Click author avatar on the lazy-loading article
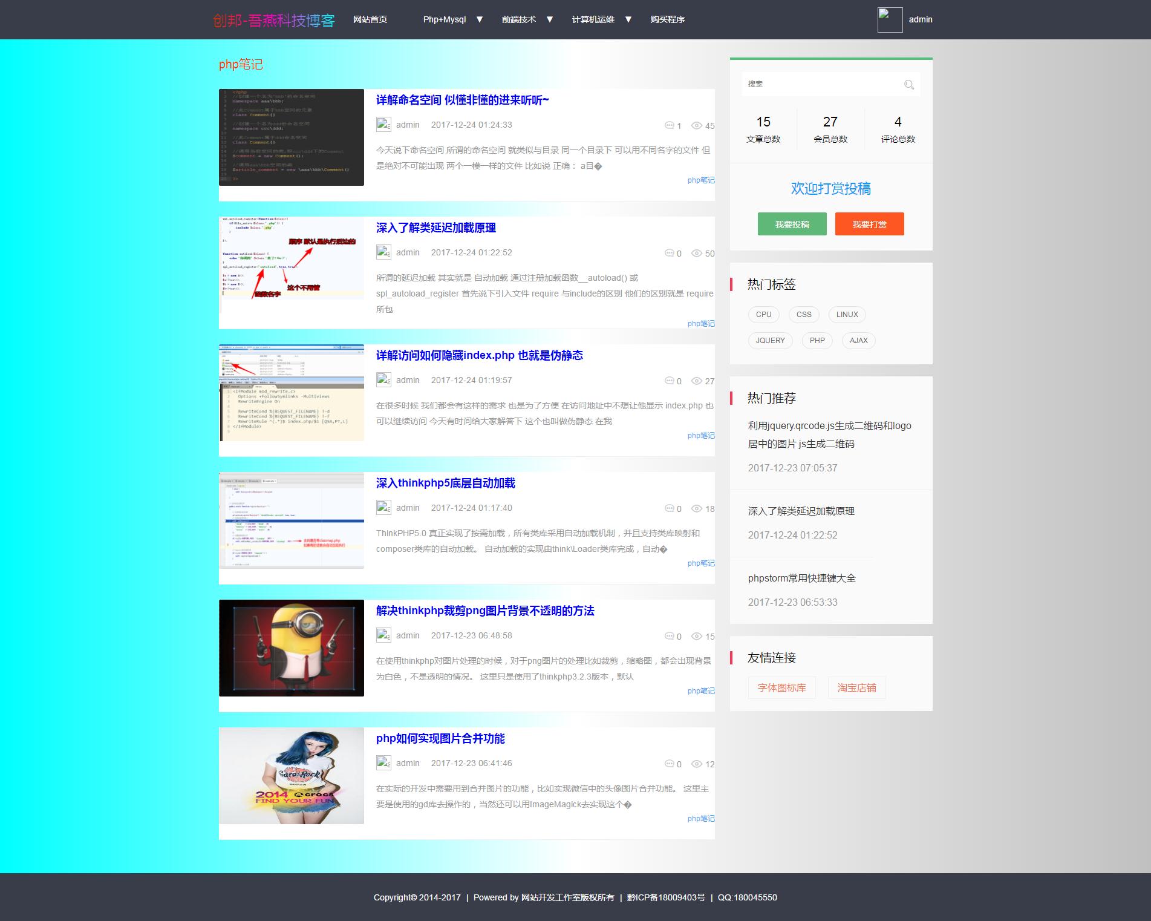The width and height of the screenshot is (1151, 921). point(383,252)
